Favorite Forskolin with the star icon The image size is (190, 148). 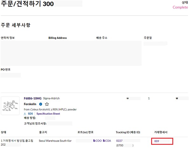pos(47,104)
